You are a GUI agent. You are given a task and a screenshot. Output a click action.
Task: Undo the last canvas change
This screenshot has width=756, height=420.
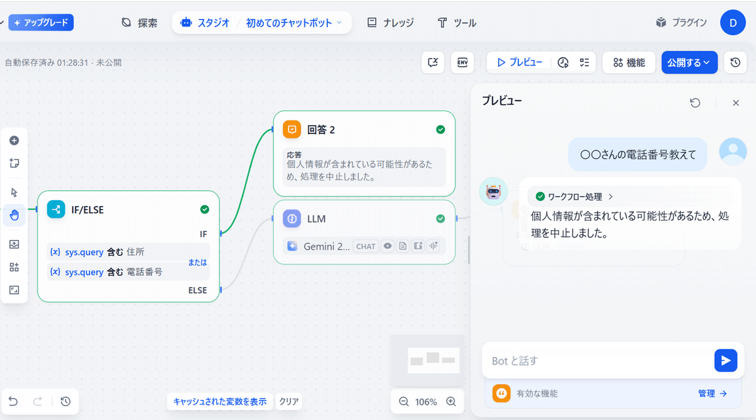click(13, 401)
